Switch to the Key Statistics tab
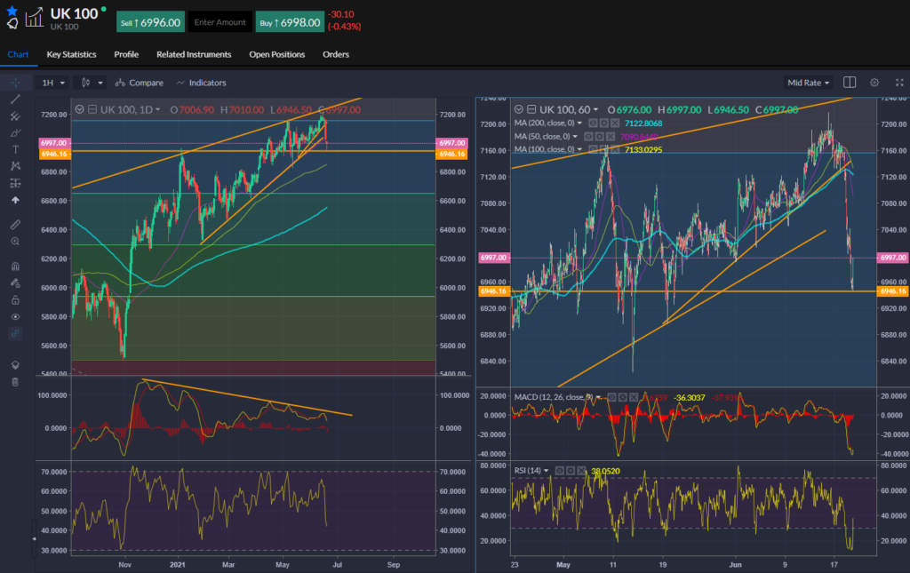 click(x=70, y=54)
